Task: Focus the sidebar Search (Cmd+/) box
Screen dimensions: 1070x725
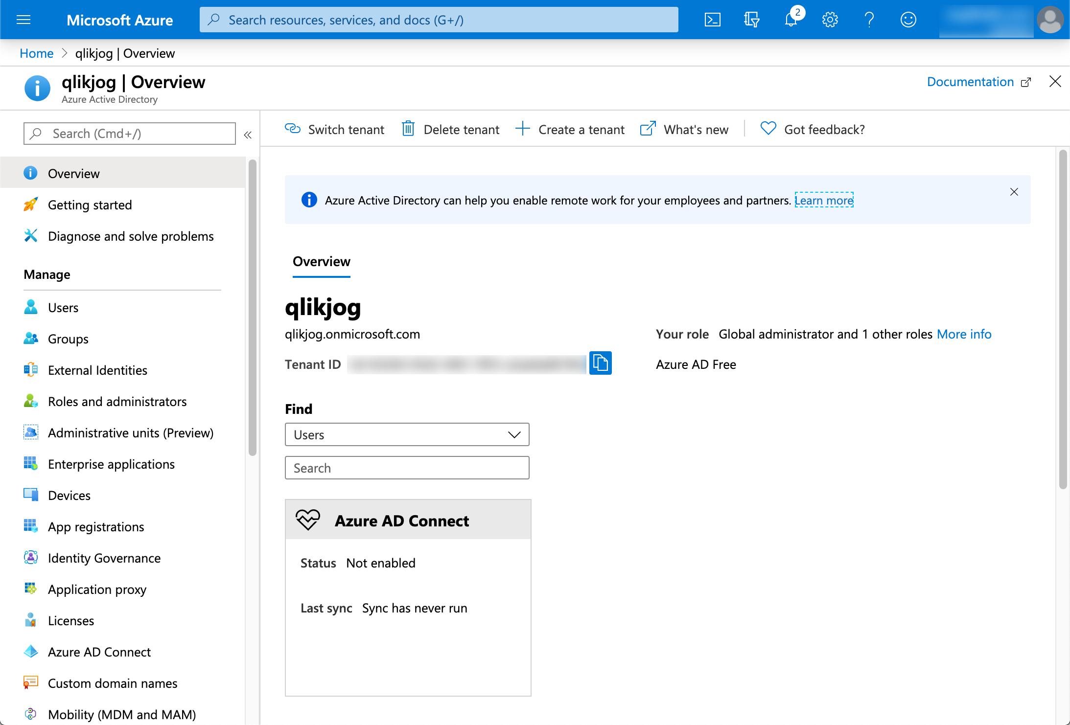Action: coord(130,134)
